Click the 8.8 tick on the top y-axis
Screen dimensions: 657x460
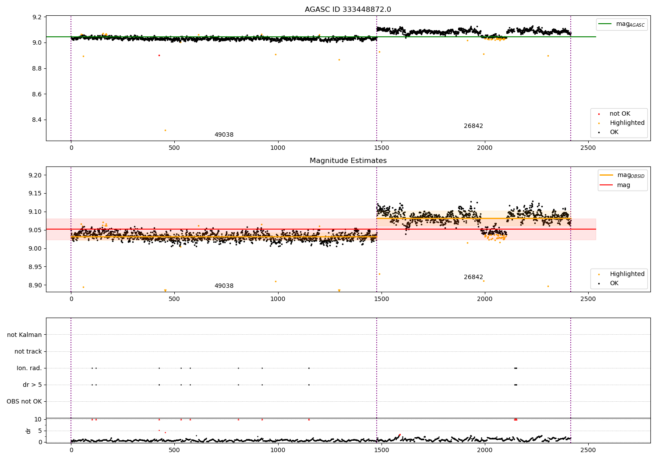coord(37,69)
